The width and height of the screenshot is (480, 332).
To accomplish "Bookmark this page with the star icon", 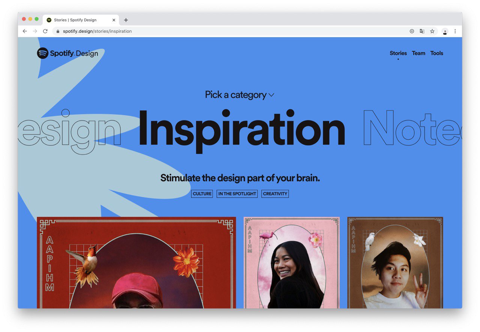I will (x=432, y=31).
